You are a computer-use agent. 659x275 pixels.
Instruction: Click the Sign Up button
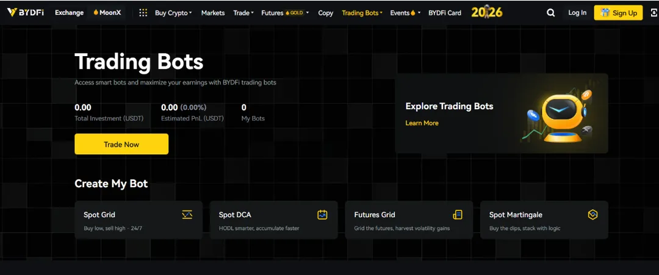coord(618,13)
